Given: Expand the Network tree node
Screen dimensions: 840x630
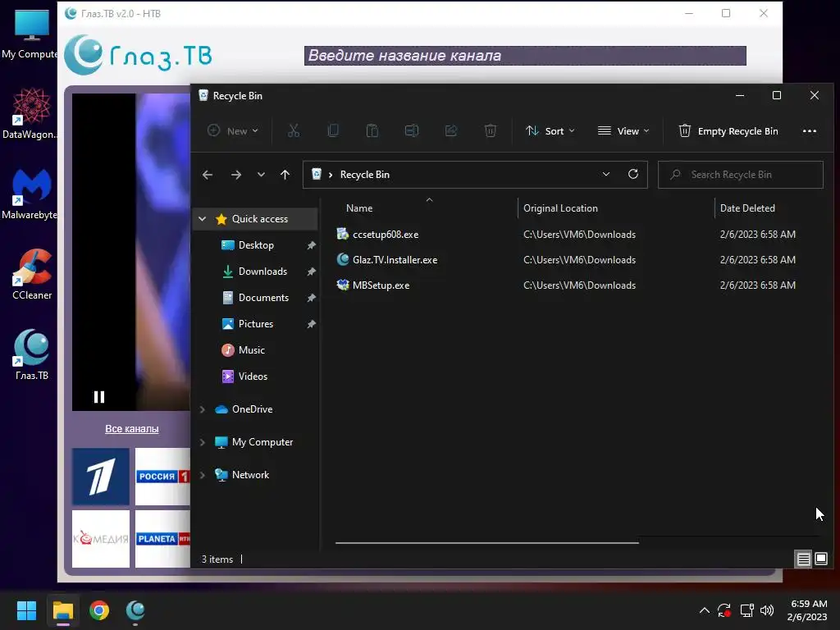Looking at the screenshot, I should click(203, 475).
